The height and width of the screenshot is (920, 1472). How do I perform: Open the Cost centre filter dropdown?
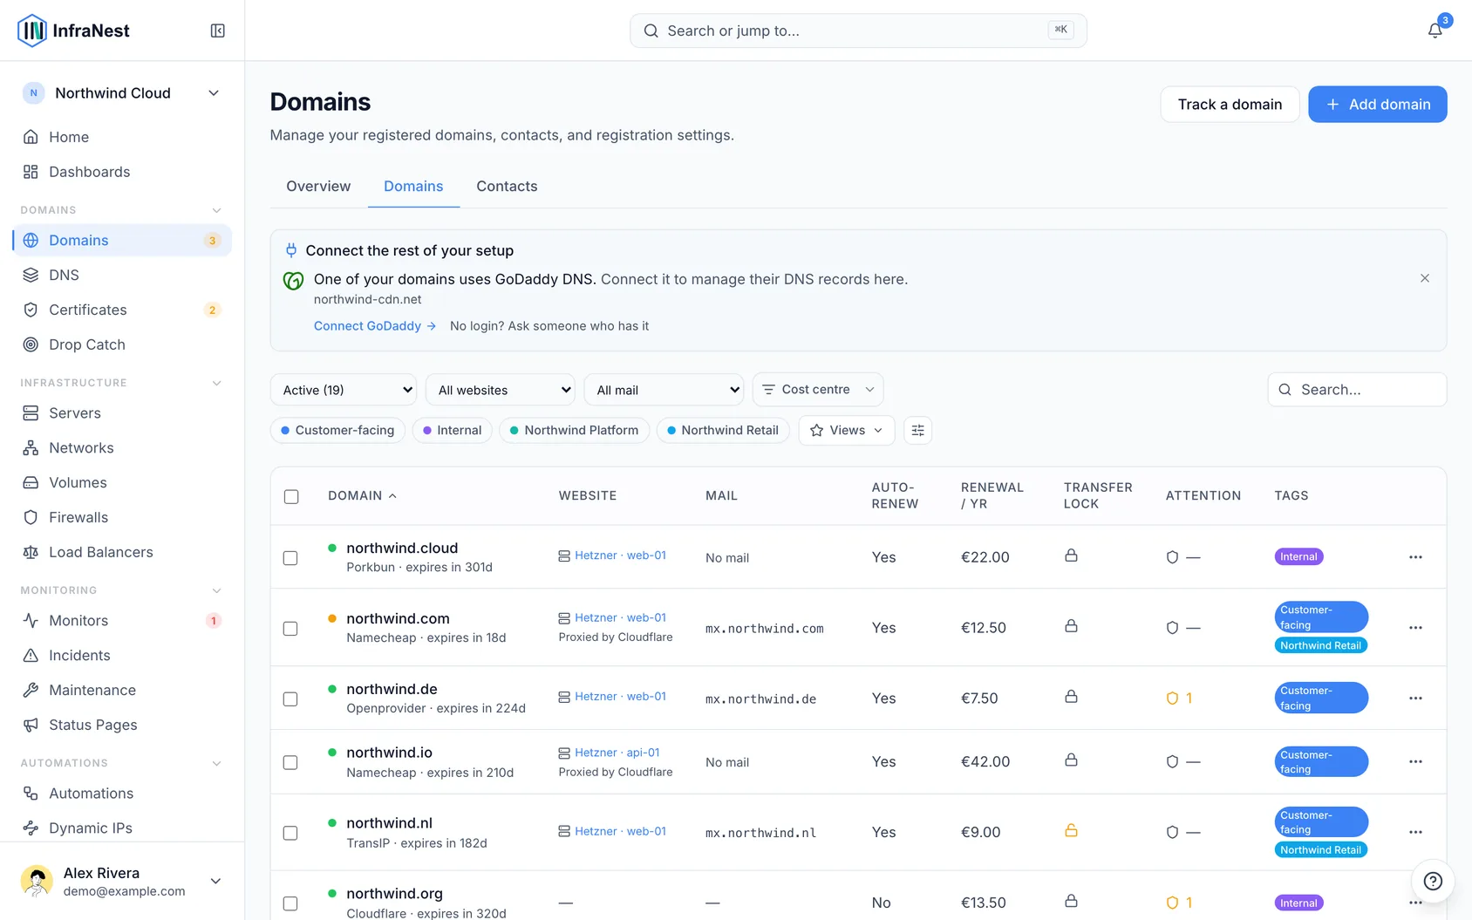pos(818,390)
